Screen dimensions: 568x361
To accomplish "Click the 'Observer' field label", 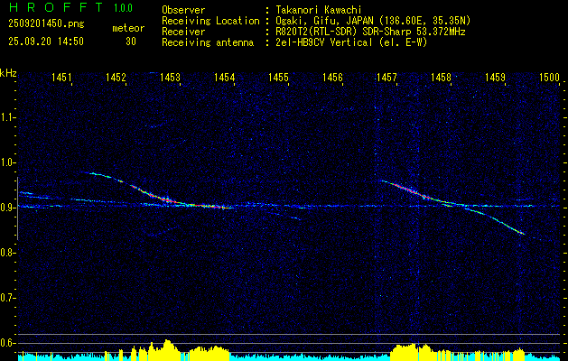I will coord(183,10).
